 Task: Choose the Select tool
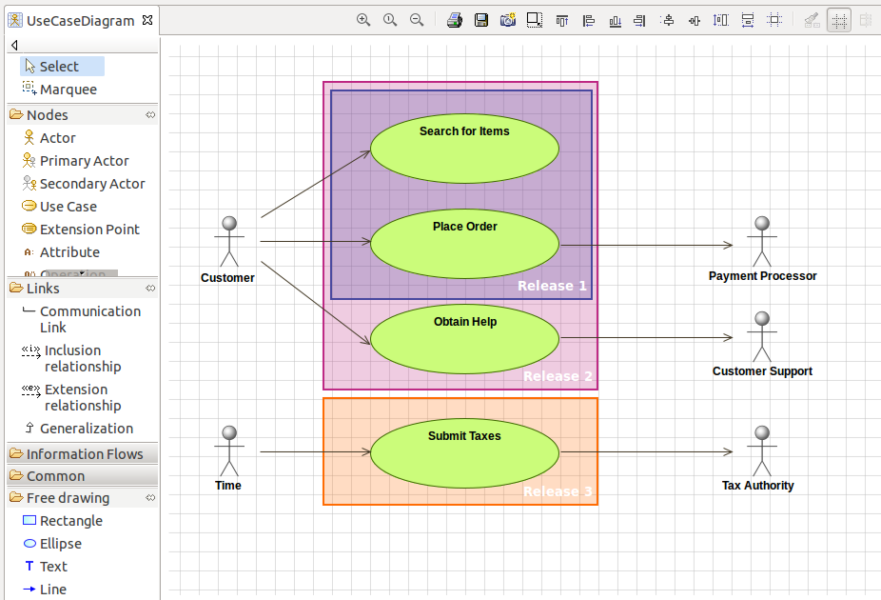63,67
